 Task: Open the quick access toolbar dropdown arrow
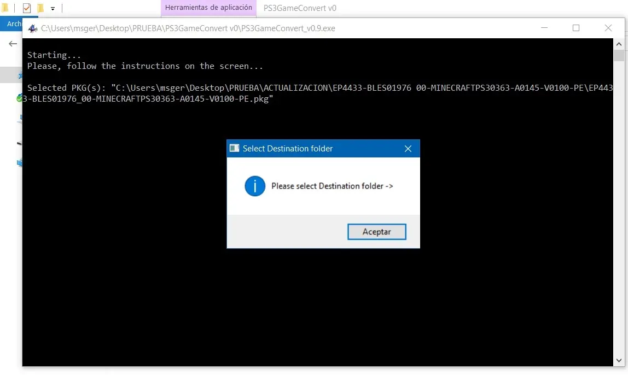pyautogui.click(x=53, y=8)
